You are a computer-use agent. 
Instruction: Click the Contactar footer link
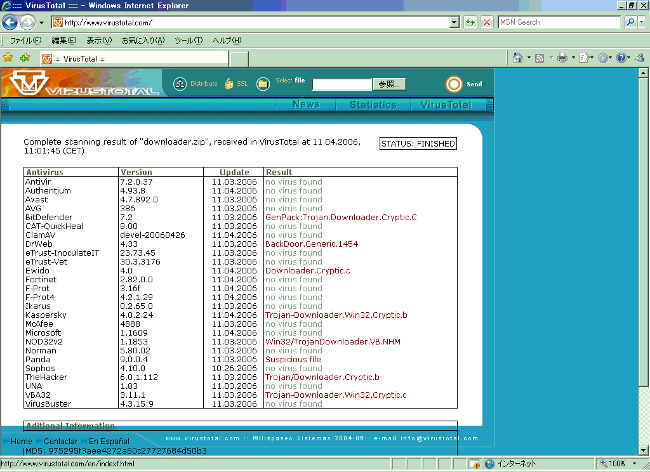(x=60, y=442)
